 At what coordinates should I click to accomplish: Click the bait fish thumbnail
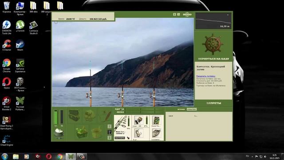click(x=156, y=133)
